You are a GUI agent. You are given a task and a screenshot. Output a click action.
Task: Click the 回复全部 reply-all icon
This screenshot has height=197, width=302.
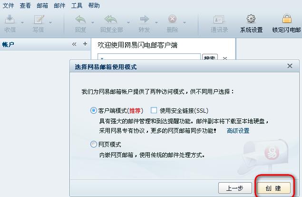[x=110, y=19]
